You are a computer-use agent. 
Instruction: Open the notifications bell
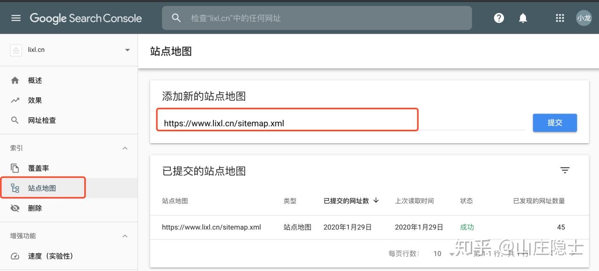click(x=523, y=18)
